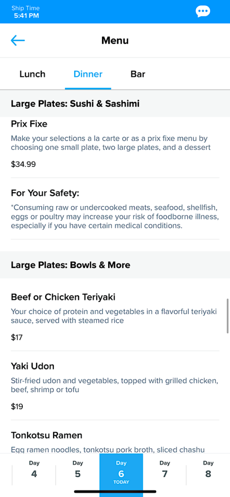Select Day 7 in the day picker
The height and width of the screenshot is (497, 230).
coord(165,470)
